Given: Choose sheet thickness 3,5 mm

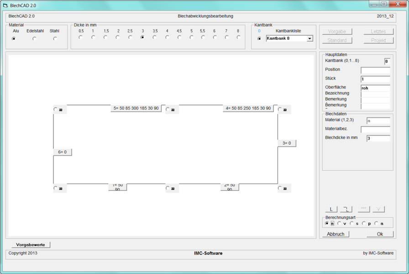Looking at the screenshot, I should point(154,37).
